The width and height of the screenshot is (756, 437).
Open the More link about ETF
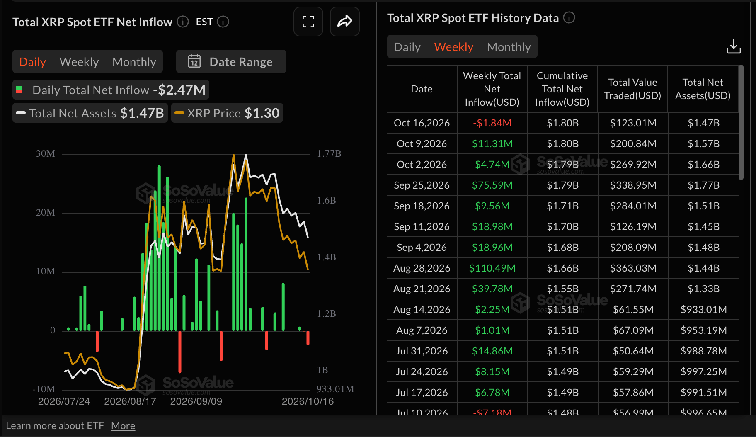(123, 426)
